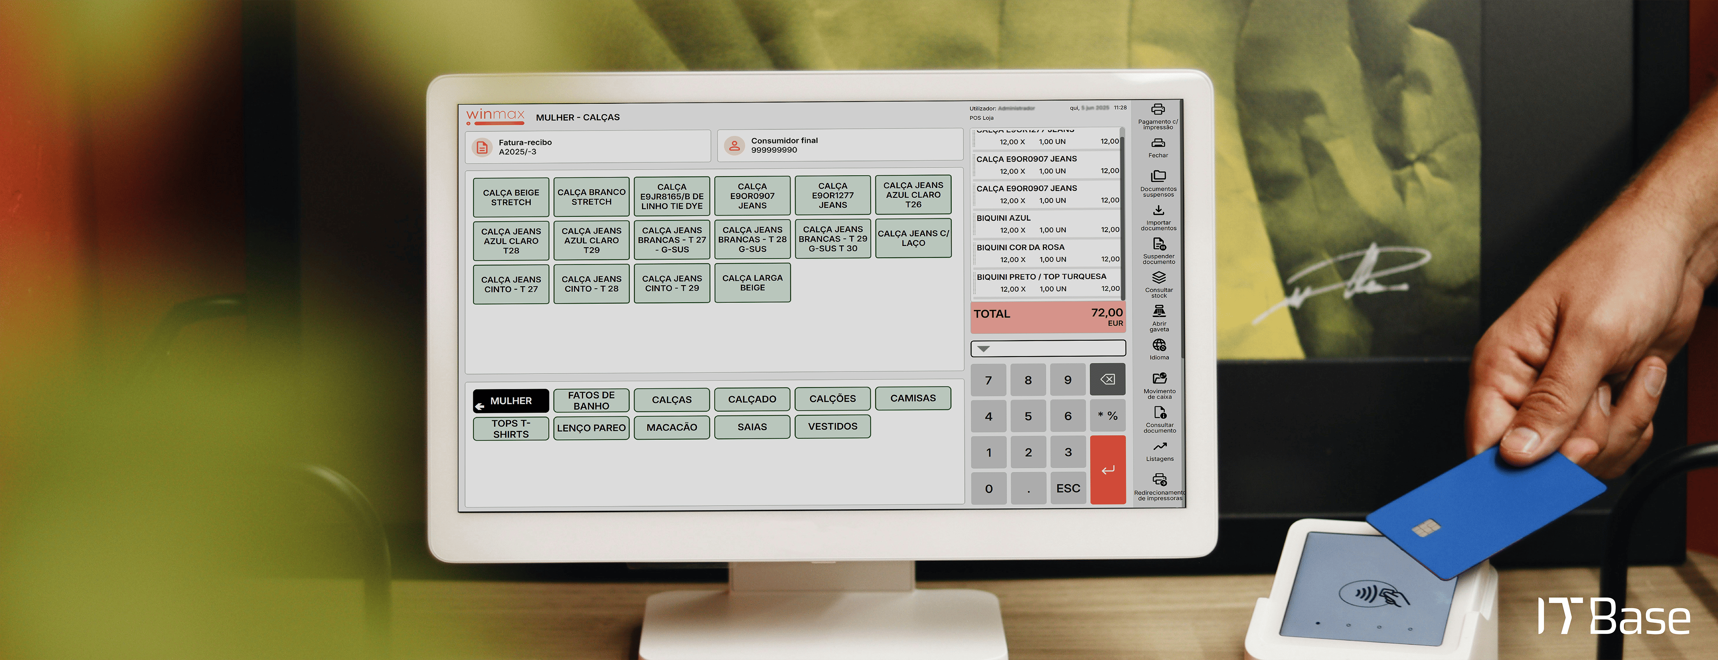Screen dimensions: 1718x660
Task: Go back using the MULHER category button
Action: pos(511,401)
